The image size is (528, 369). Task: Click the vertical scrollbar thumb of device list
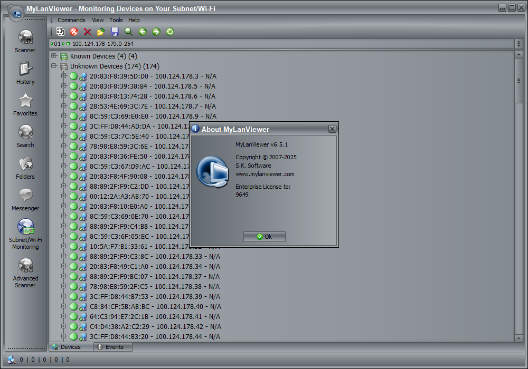click(518, 81)
